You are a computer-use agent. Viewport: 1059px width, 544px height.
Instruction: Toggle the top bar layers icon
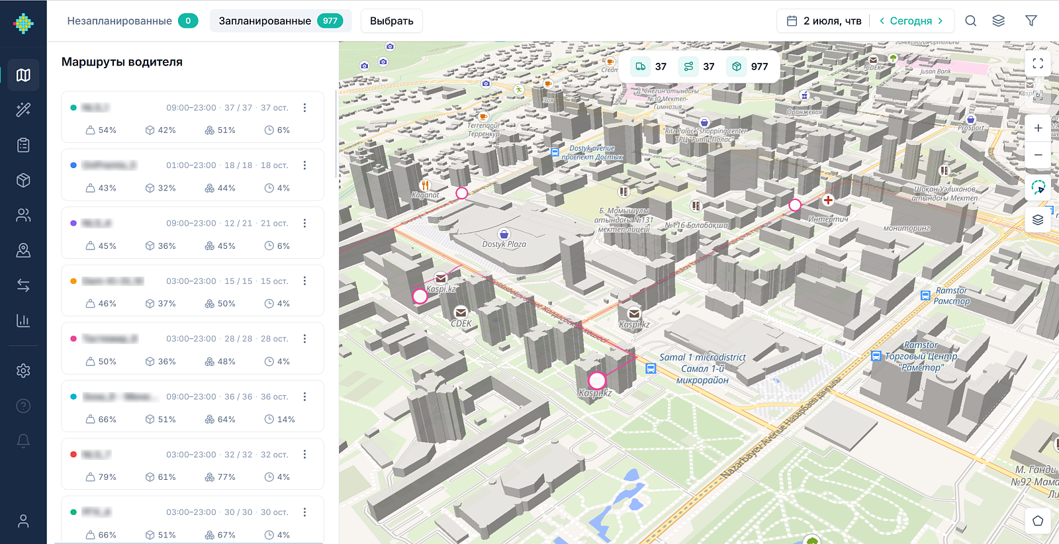pyautogui.click(x=998, y=21)
